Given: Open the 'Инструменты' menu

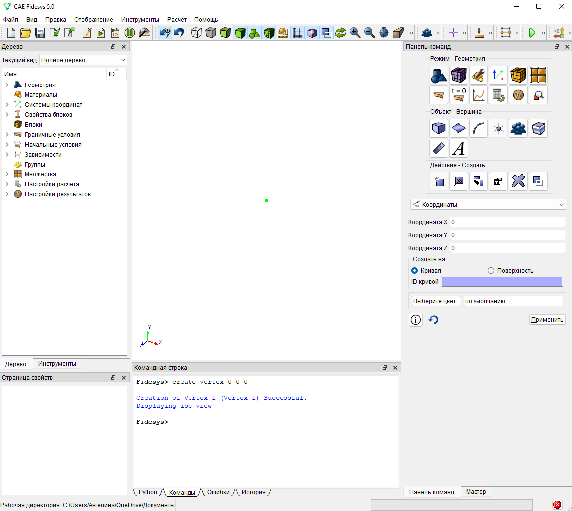Looking at the screenshot, I should [140, 20].
